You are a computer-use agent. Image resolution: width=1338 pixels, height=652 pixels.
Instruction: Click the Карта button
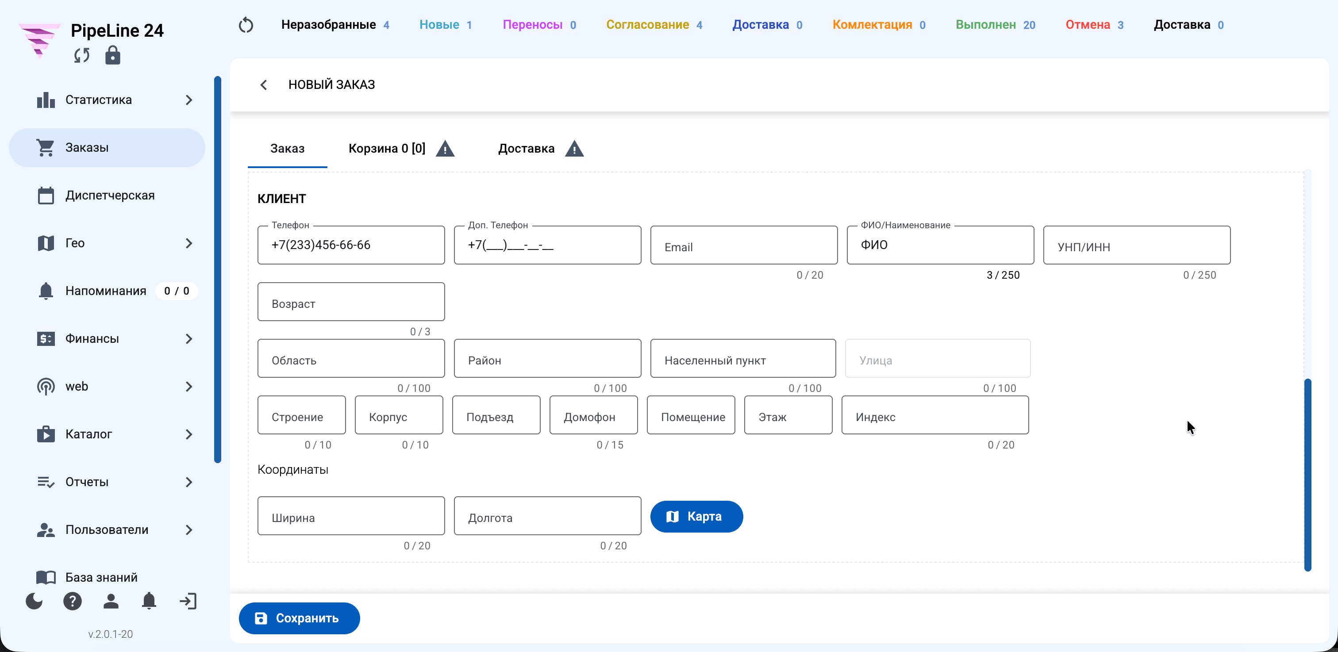696,517
